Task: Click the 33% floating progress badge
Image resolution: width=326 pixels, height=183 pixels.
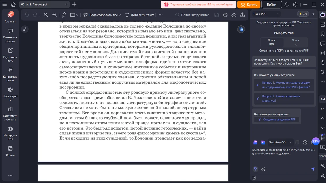Action: coord(315,141)
